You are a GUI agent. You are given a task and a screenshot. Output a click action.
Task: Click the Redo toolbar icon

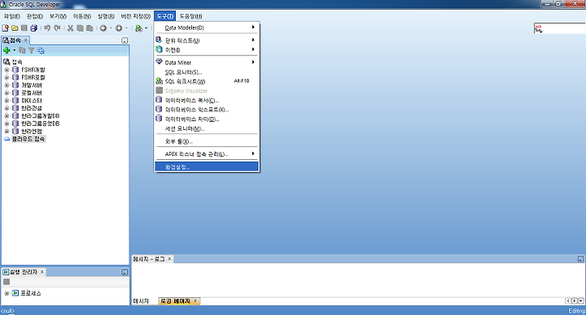57,28
